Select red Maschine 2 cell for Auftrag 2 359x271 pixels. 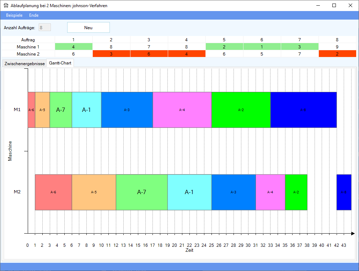[x=111, y=54]
